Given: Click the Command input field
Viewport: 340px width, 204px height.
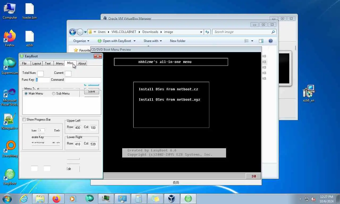Looking at the screenshot, I should (x=83, y=80).
